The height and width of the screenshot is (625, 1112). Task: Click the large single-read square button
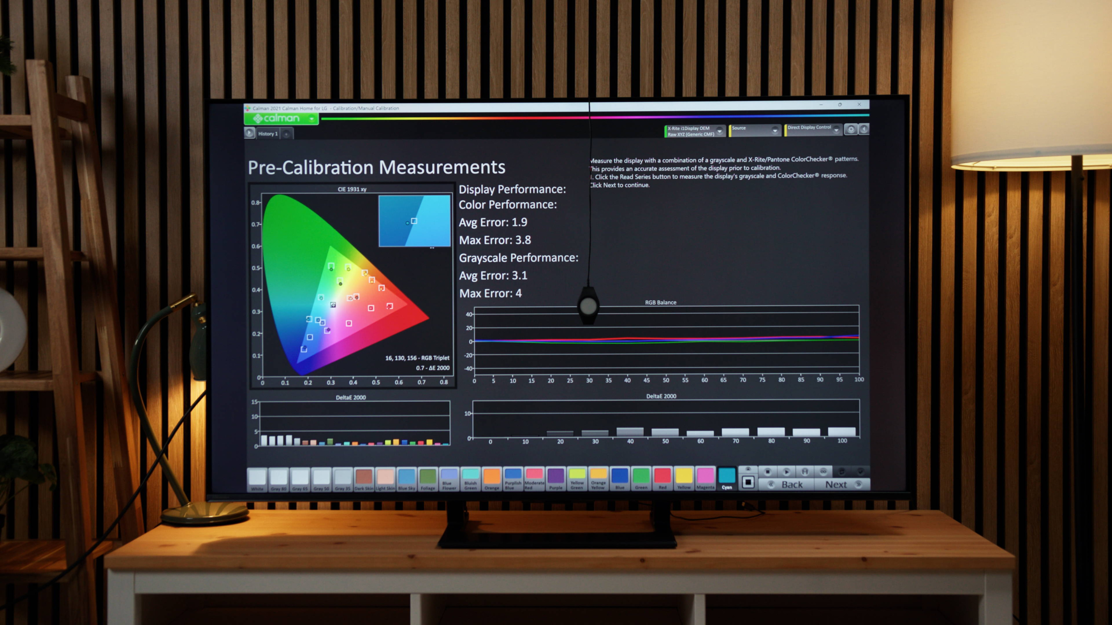[x=748, y=482]
